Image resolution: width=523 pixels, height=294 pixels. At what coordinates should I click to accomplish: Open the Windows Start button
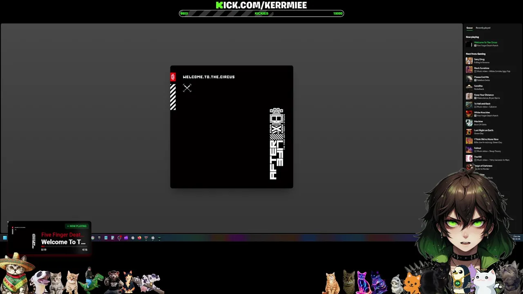pyautogui.click(x=5, y=238)
